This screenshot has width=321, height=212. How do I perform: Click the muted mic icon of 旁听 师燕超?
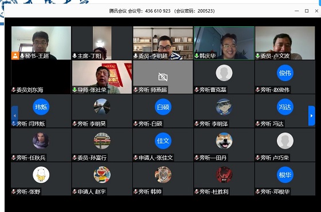tap(136, 90)
